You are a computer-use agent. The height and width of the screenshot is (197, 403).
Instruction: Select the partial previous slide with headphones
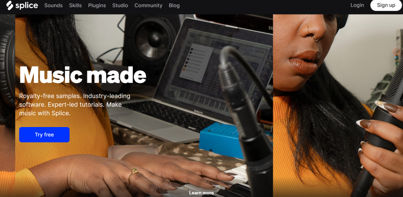[7, 105]
